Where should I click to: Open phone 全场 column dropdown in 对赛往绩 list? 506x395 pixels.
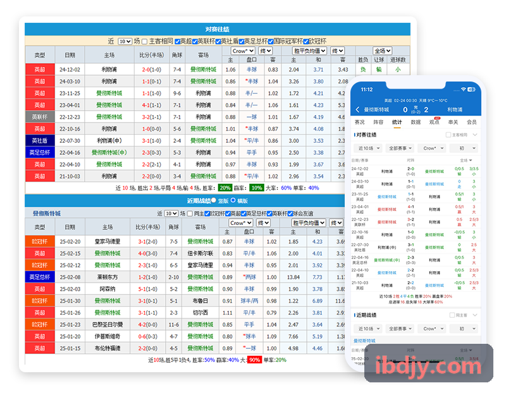(466, 161)
